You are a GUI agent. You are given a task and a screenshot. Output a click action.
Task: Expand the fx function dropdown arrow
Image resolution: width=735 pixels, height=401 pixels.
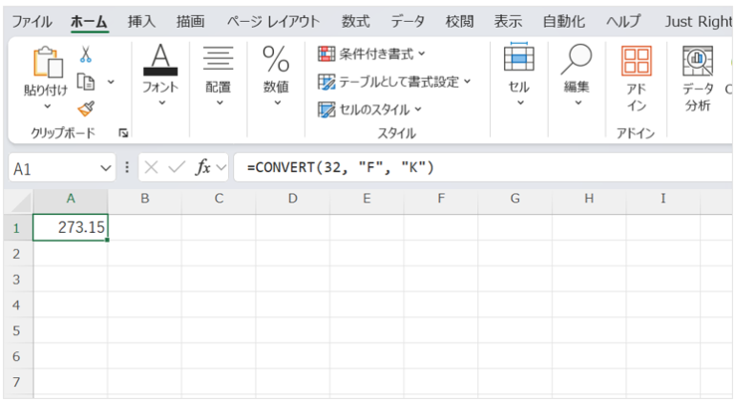(221, 167)
